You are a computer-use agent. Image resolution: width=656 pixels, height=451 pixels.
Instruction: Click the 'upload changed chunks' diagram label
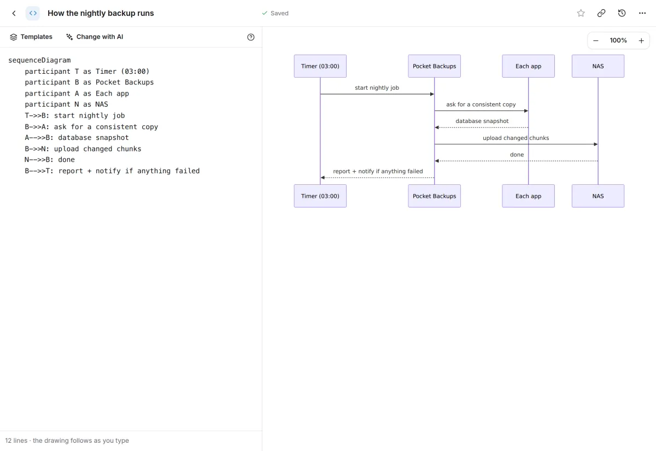[516, 138]
